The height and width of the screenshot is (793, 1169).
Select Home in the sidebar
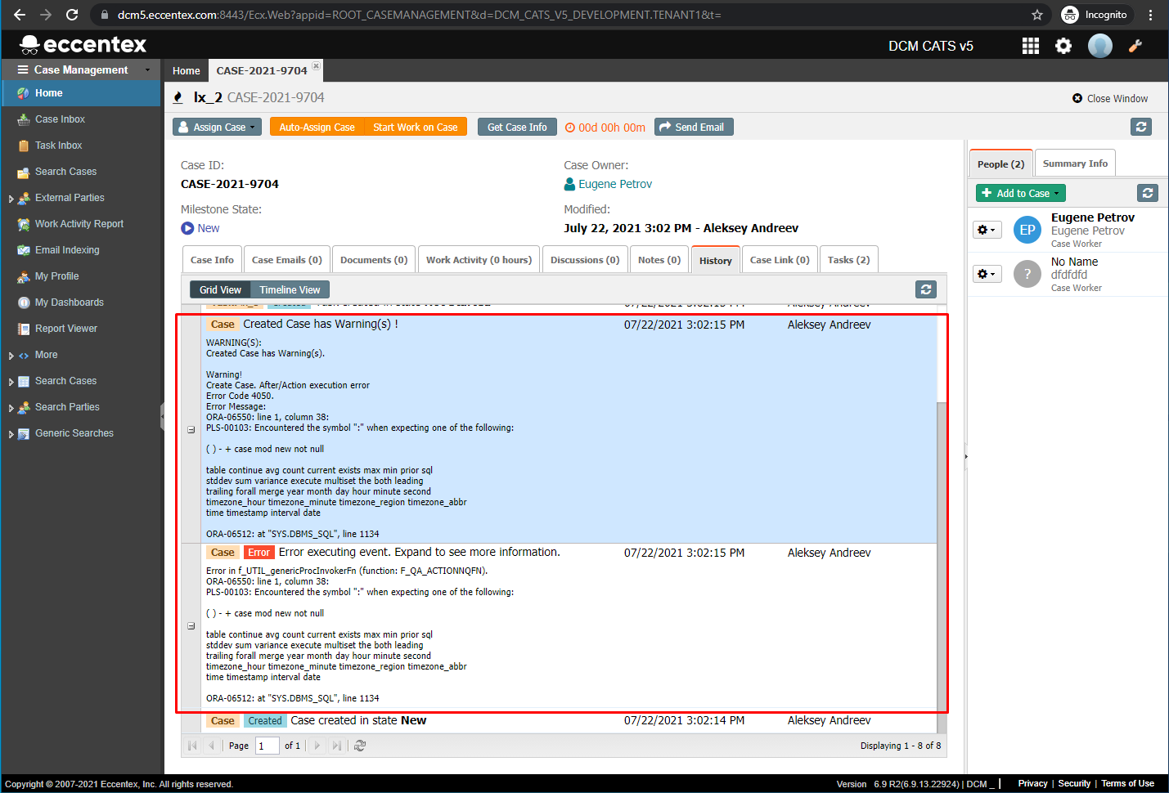[x=80, y=93]
